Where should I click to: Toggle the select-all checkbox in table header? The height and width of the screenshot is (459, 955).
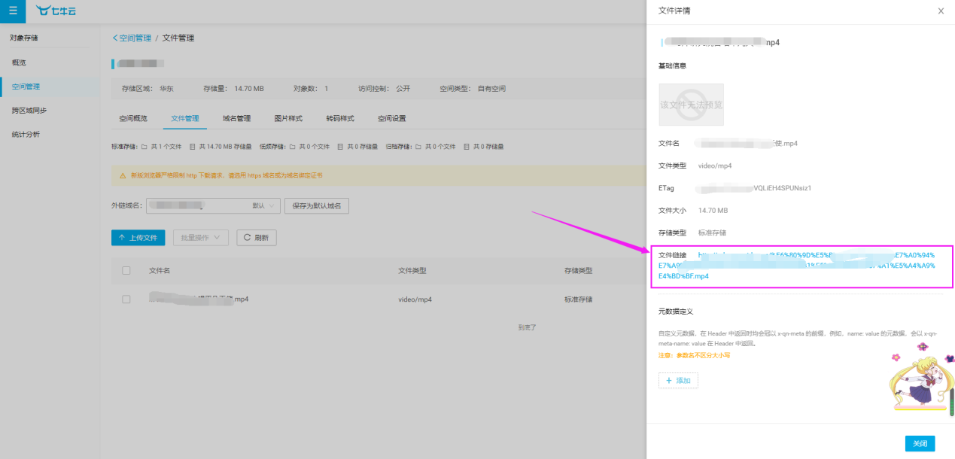(126, 270)
